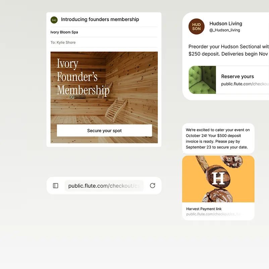Click the Preorder your Hudson Sectional post text
The height and width of the screenshot is (269, 269).
click(228, 50)
